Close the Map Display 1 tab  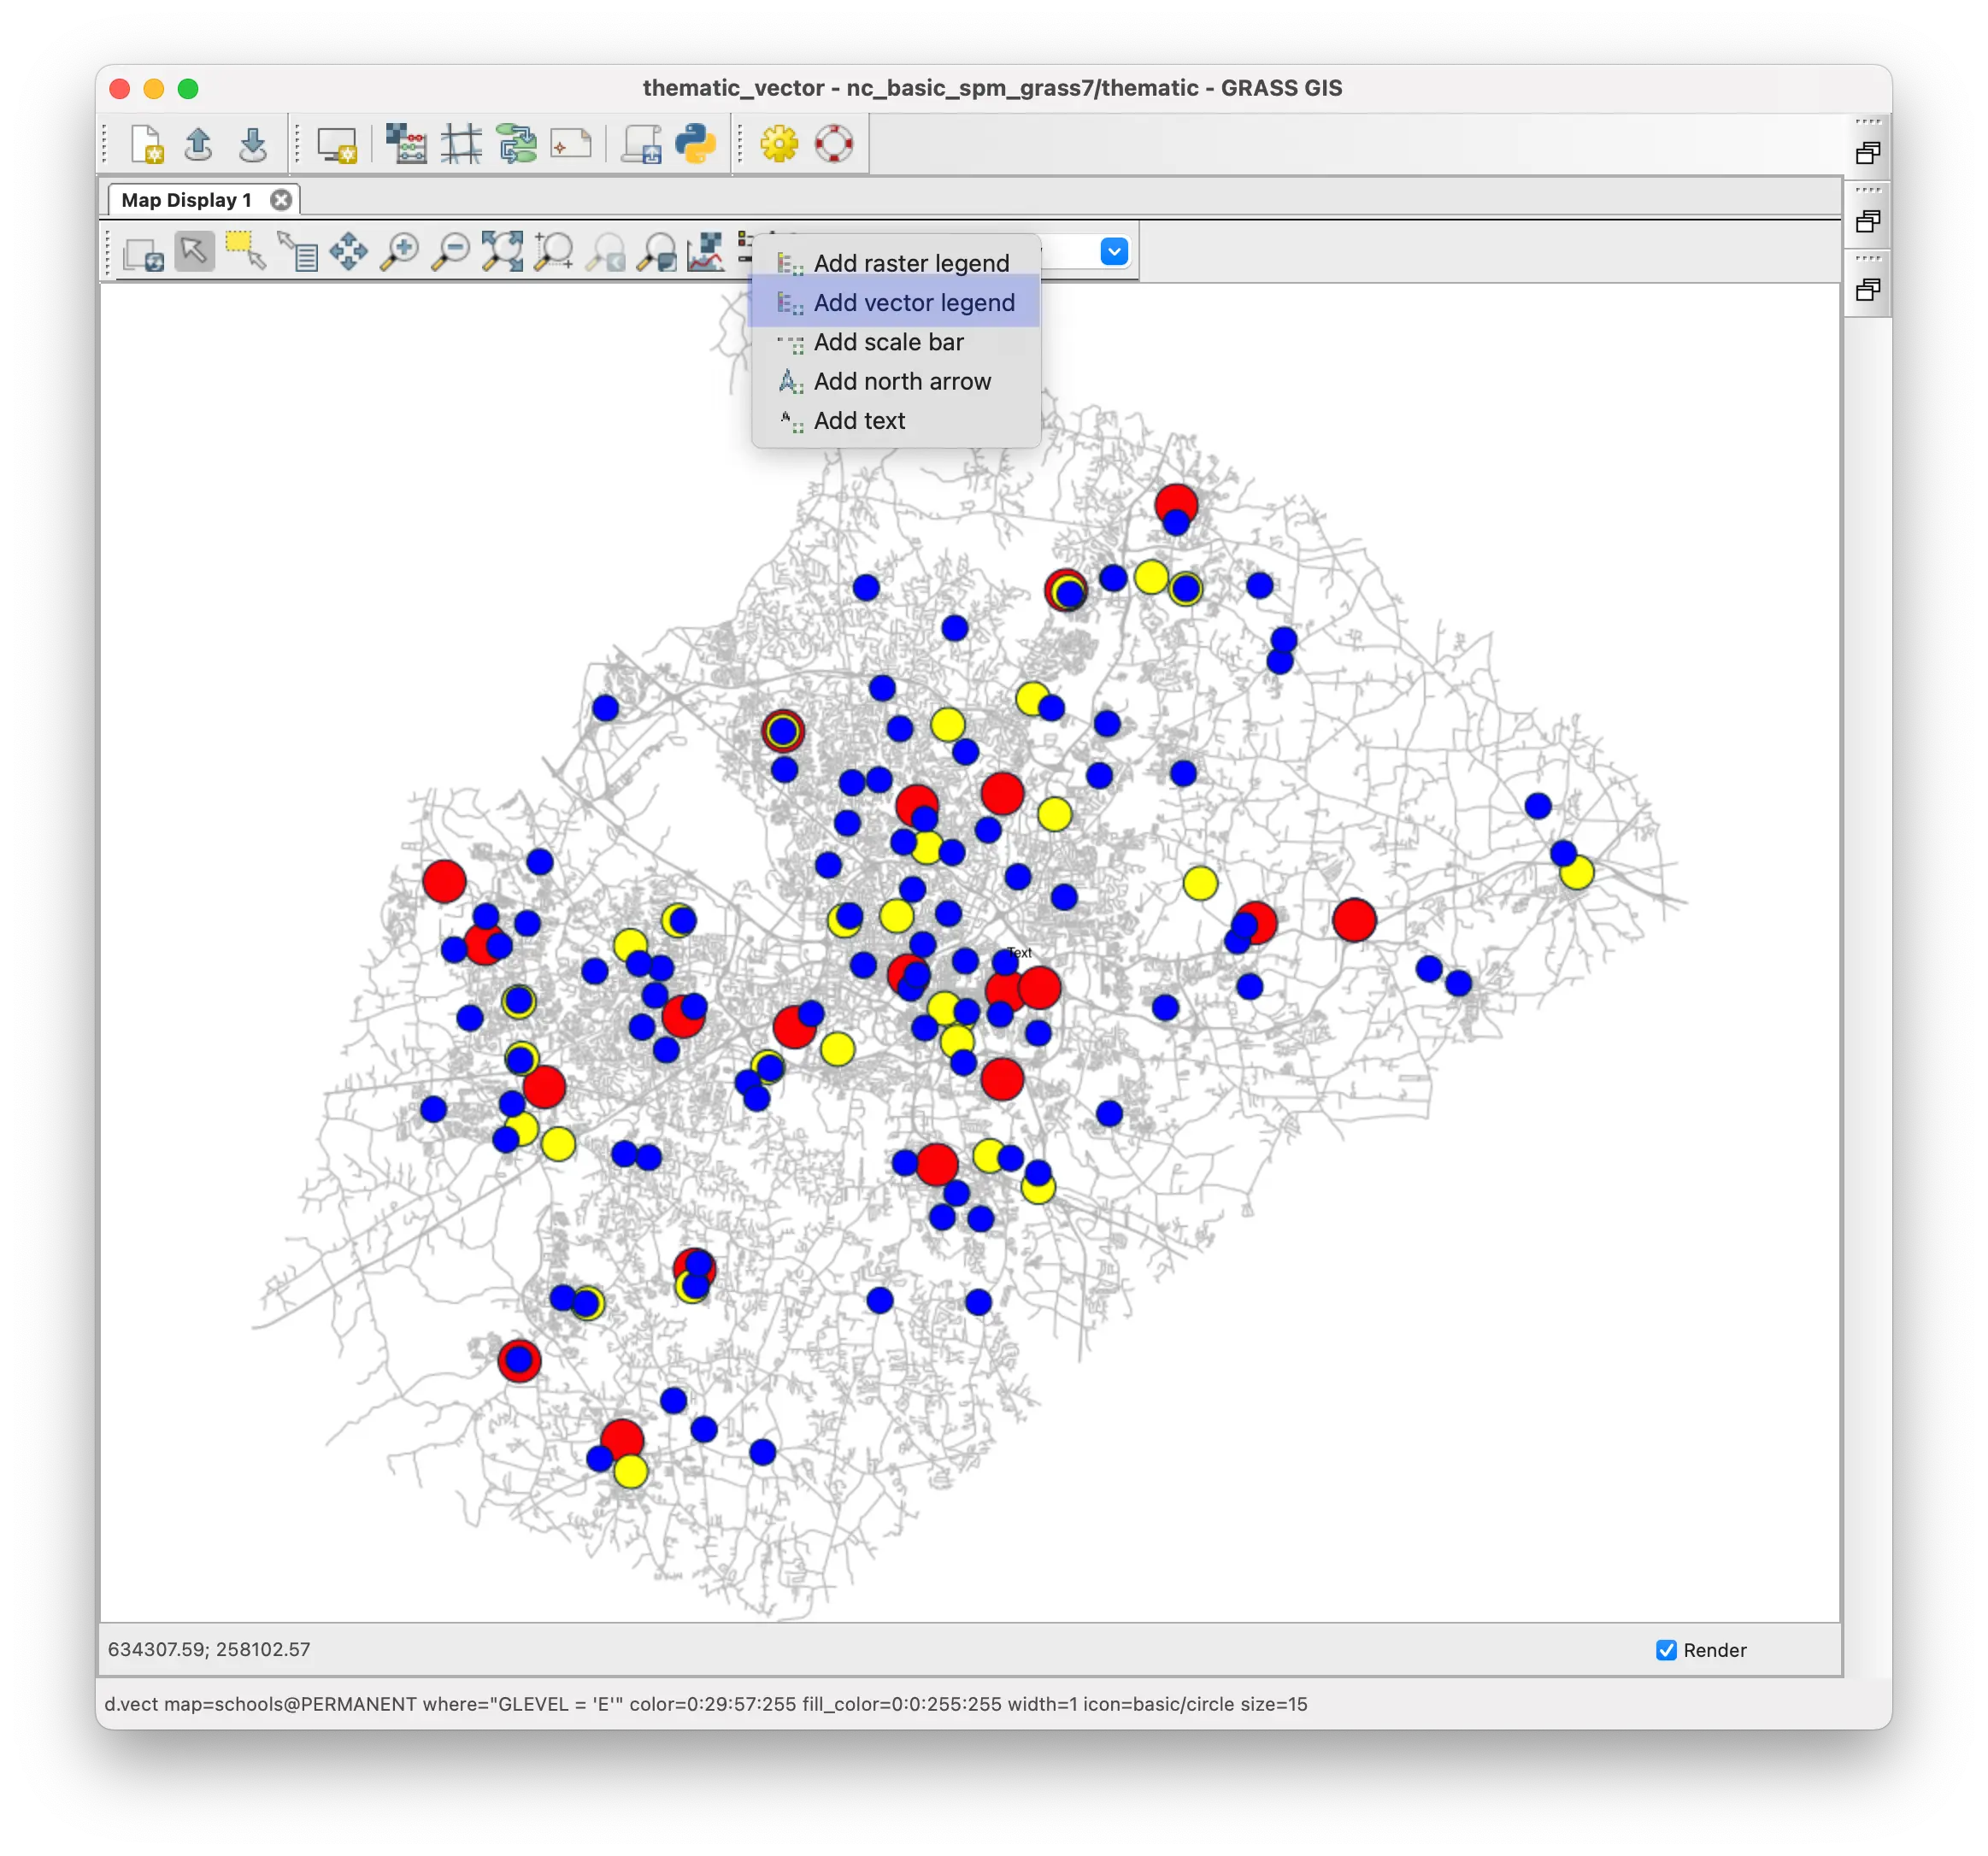[281, 200]
